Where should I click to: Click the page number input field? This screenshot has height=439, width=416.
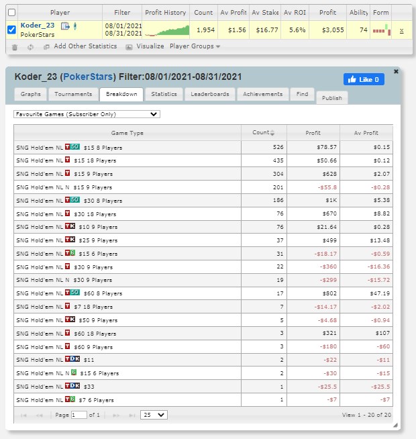point(79,415)
